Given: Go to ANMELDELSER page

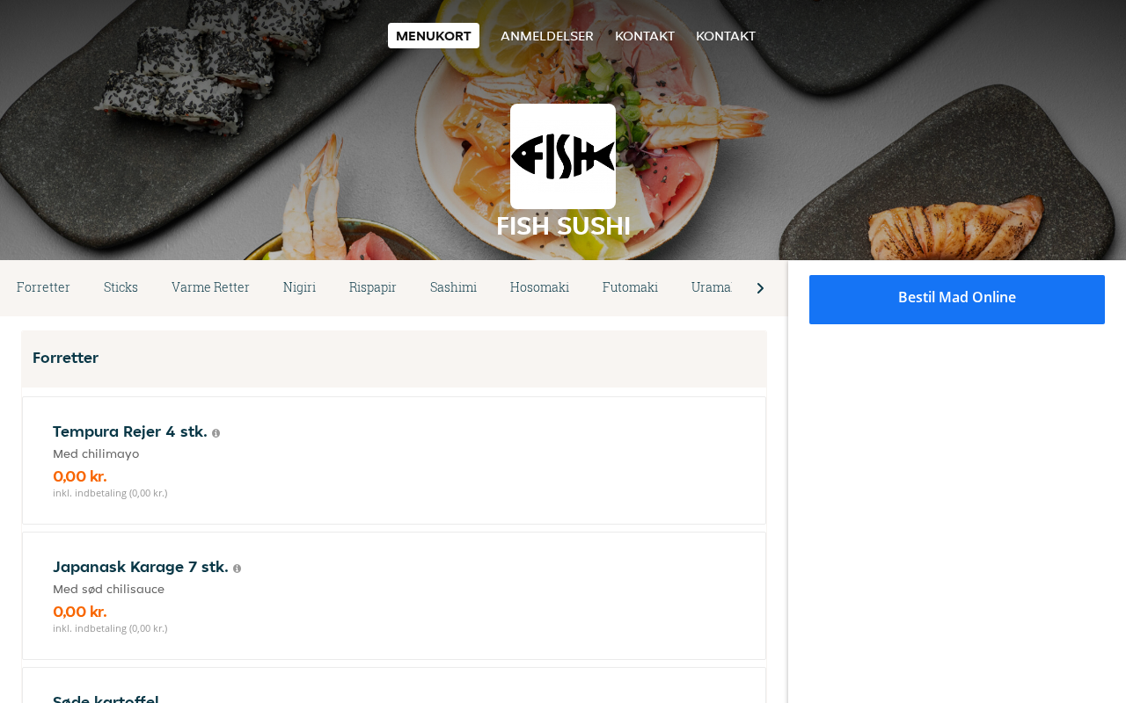Looking at the screenshot, I should [x=547, y=36].
